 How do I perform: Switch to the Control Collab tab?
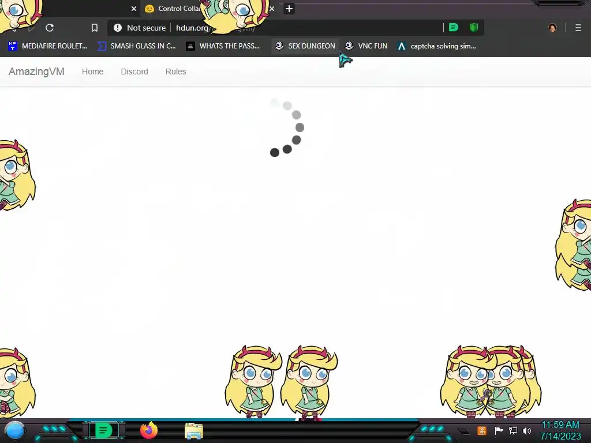point(177,9)
